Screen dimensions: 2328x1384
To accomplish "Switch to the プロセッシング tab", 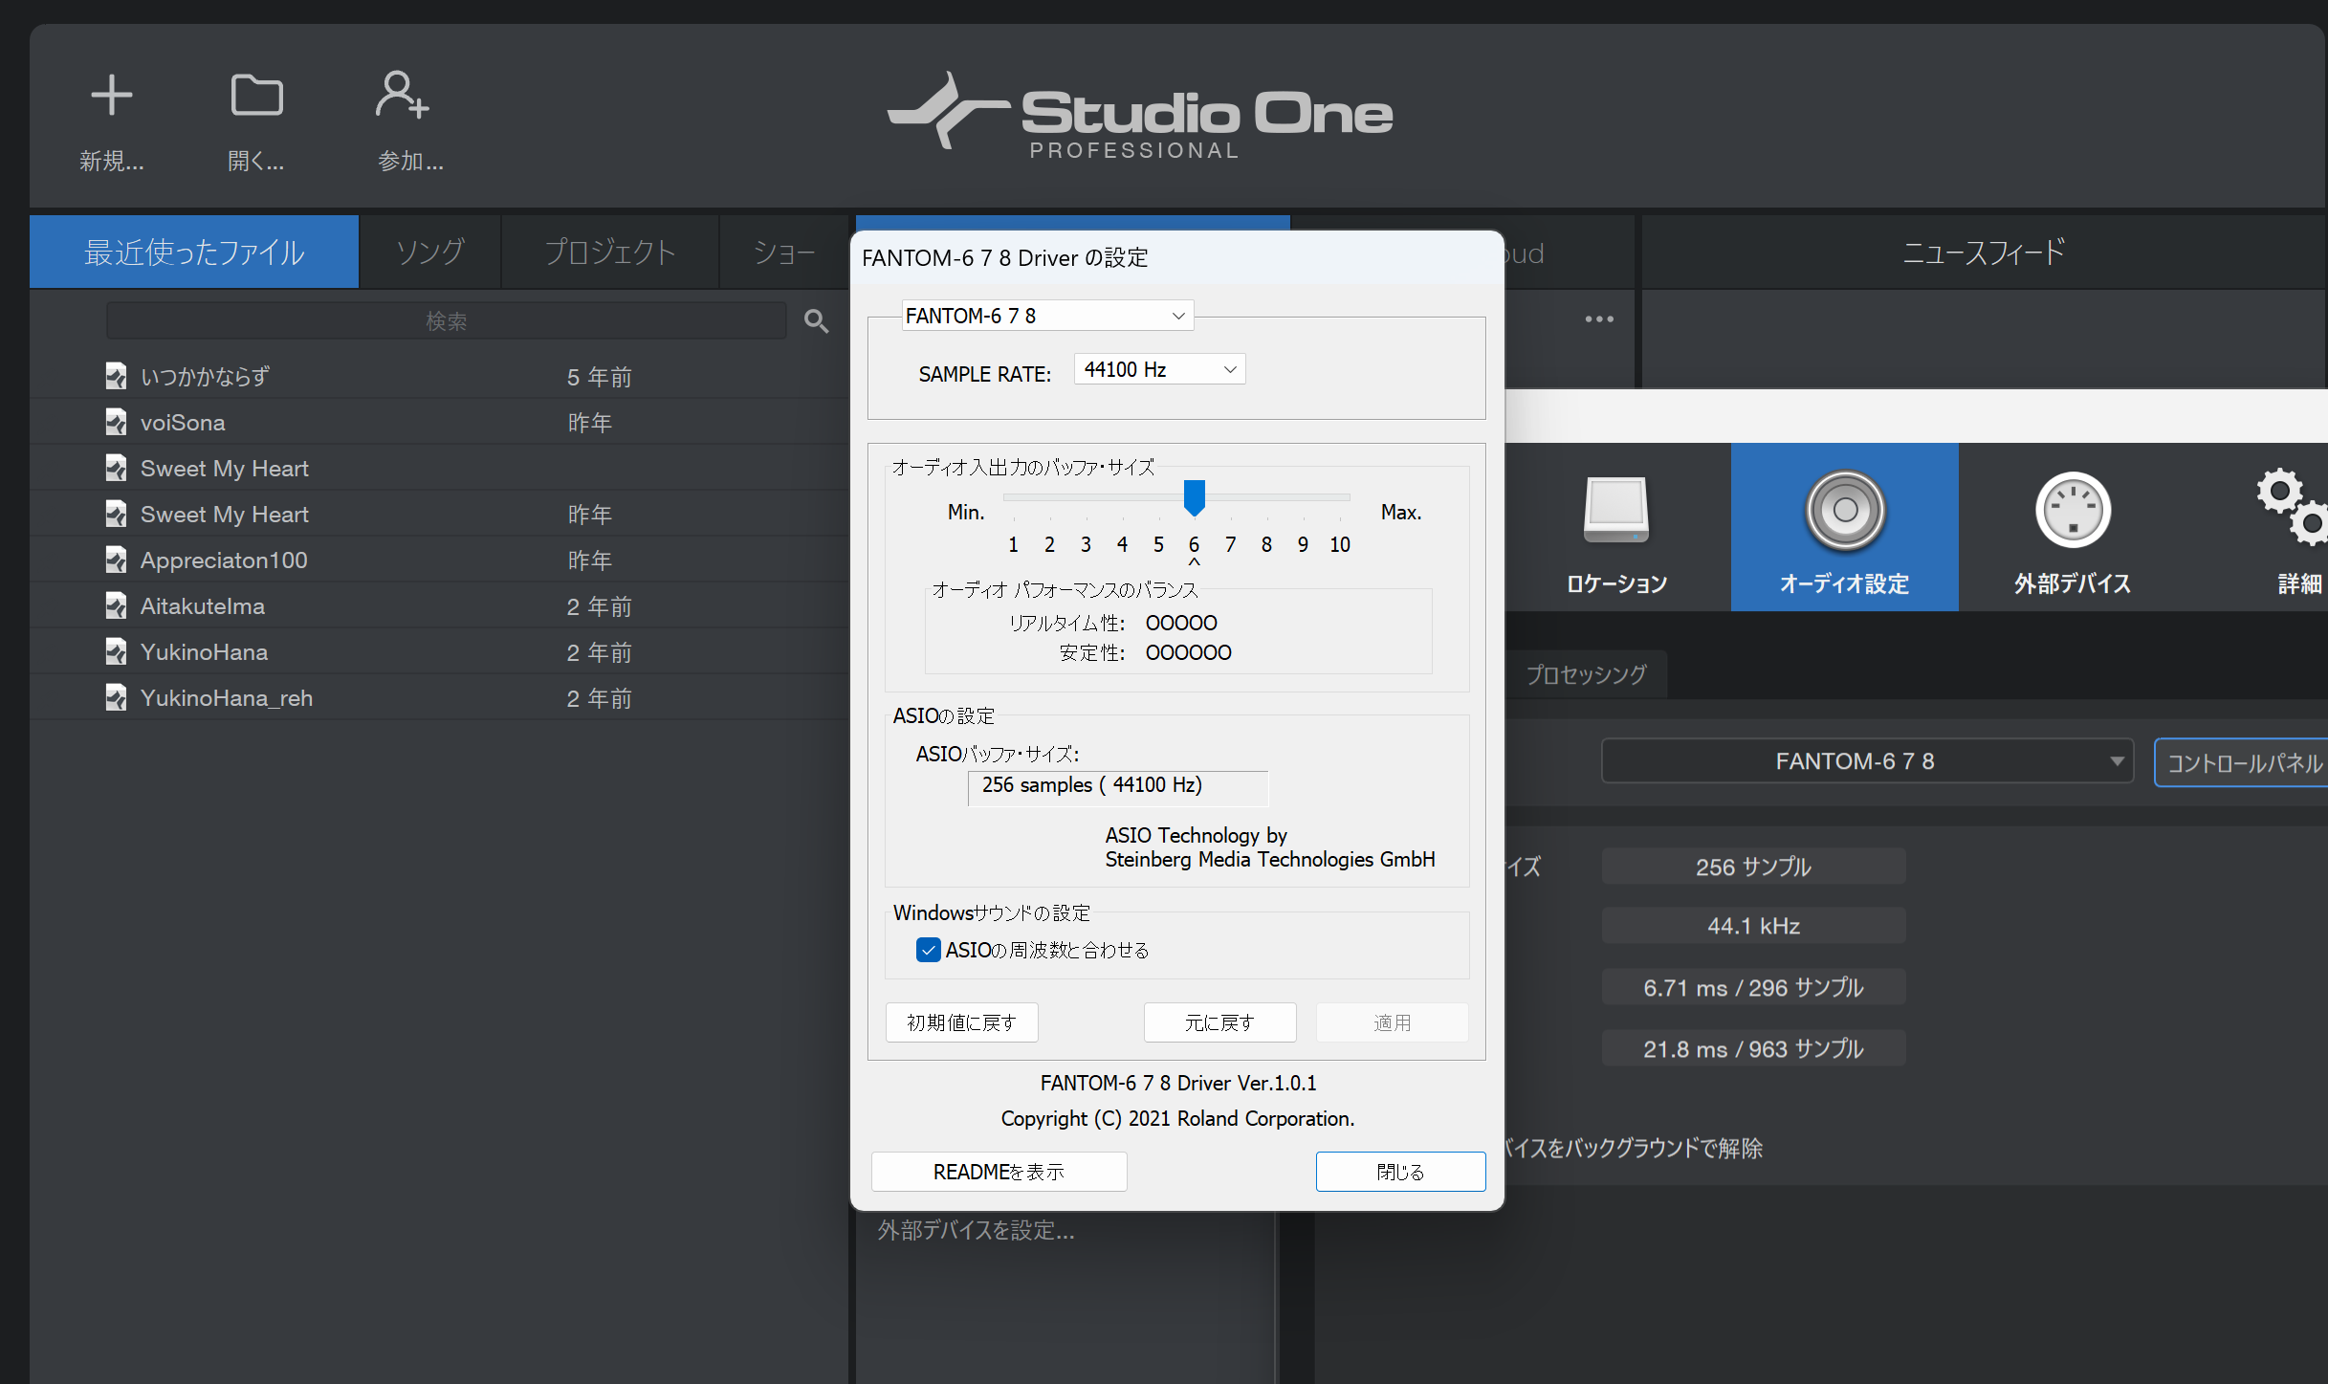I will coord(1586,674).
